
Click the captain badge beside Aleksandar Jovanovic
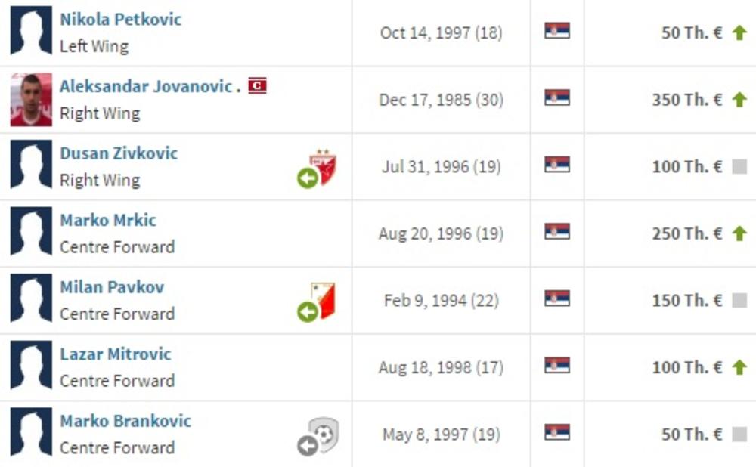(x=258, y=85)
